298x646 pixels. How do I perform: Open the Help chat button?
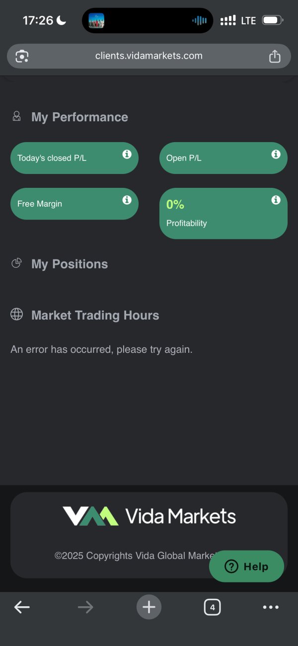[246, 566]
